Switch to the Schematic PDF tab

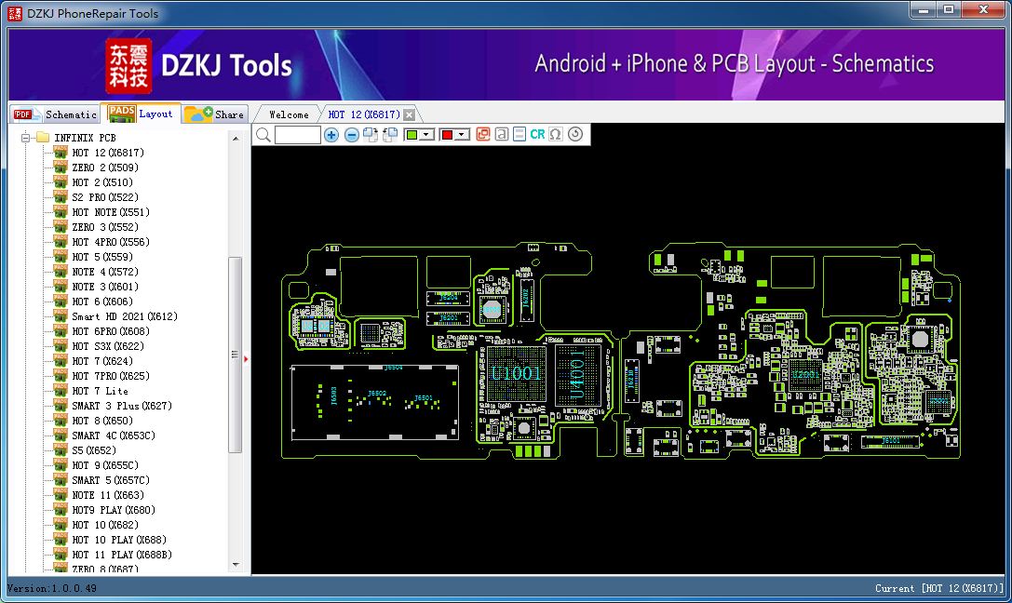pyautogui.click(x=56, y=114)
